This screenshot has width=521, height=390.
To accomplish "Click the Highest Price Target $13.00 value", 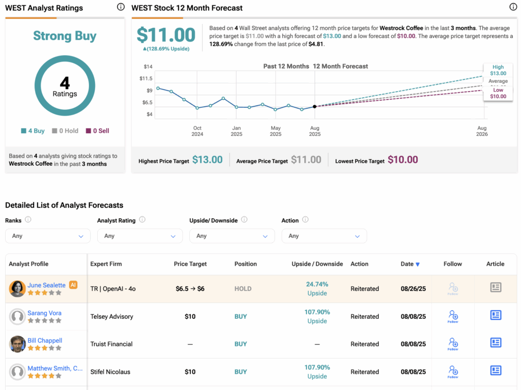I will pos(208,160).
